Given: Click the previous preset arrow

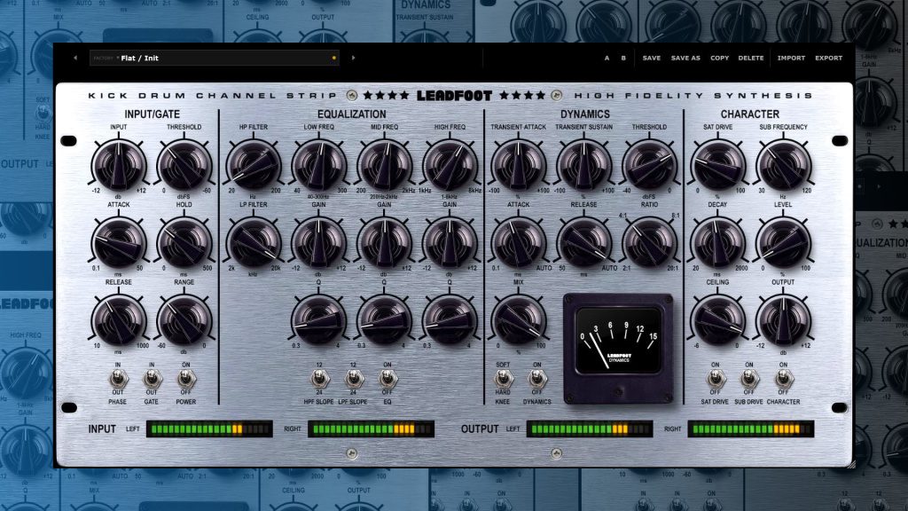Looking at the screenshot, I should point(75,58).
